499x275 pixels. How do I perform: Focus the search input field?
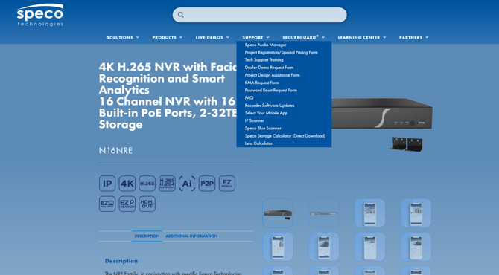click(x=260, y=15)
